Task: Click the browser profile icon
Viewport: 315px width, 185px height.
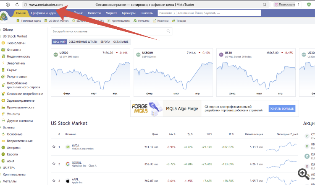Action: pyautogui.click(x=8, y=5)
